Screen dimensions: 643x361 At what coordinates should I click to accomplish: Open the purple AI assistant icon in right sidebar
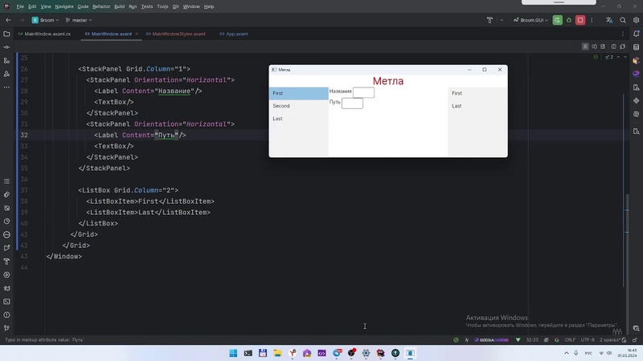click(636, 74)
